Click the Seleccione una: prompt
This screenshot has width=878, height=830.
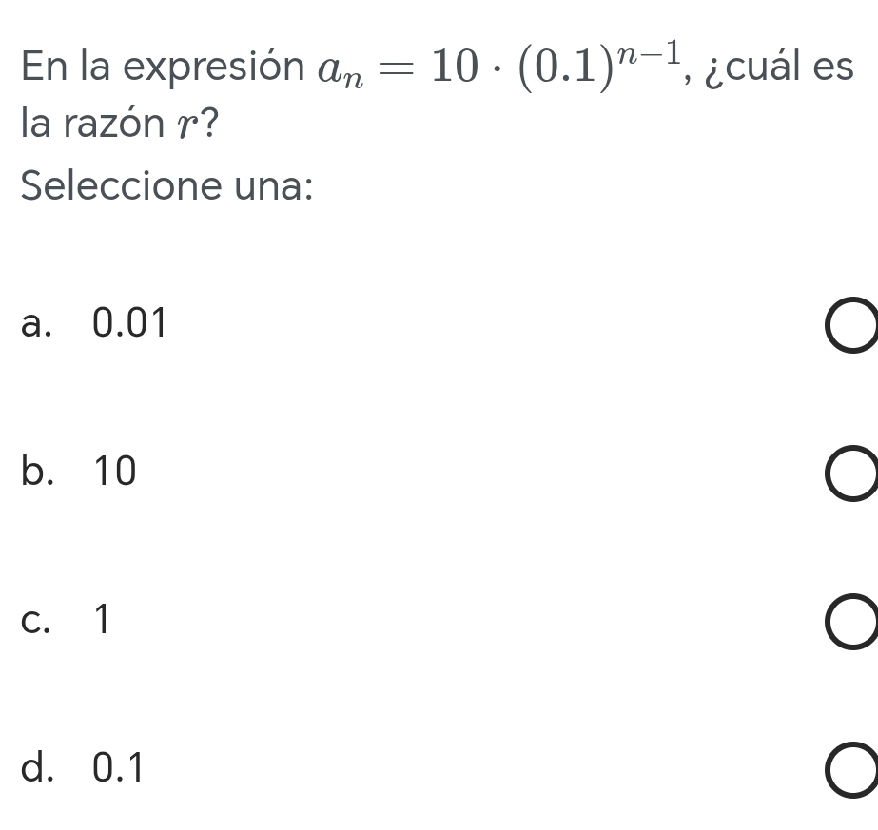click(x=167, y=185)
